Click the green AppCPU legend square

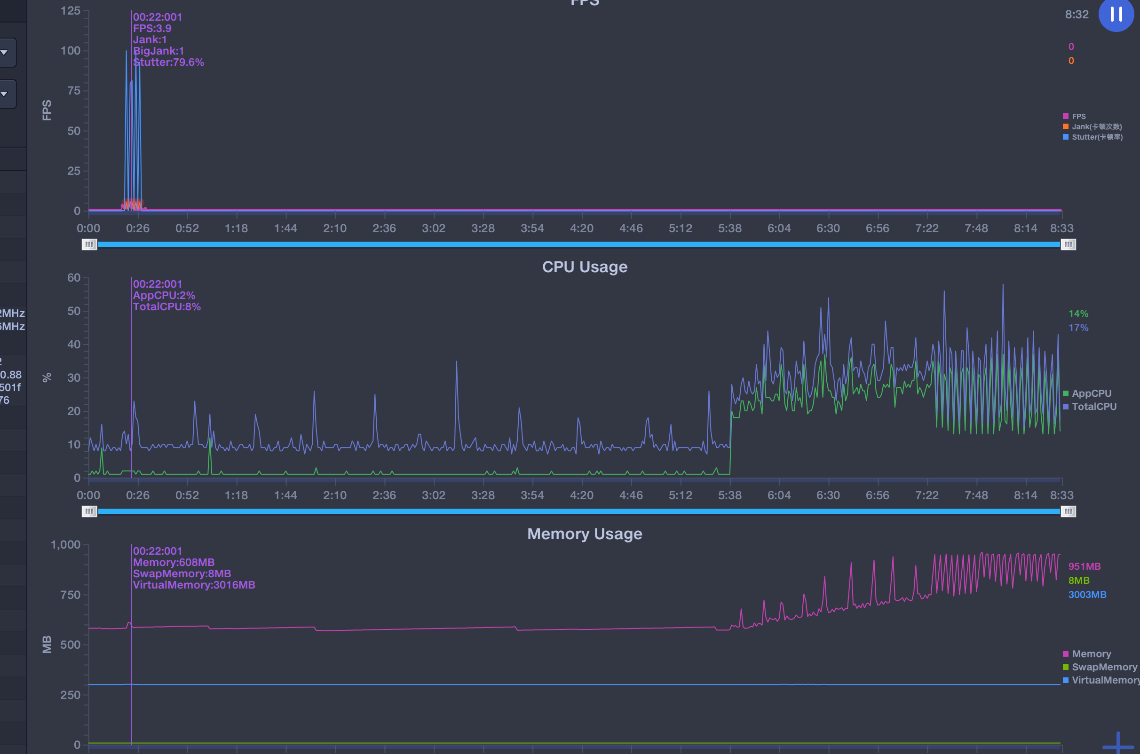pos(1065,393)
